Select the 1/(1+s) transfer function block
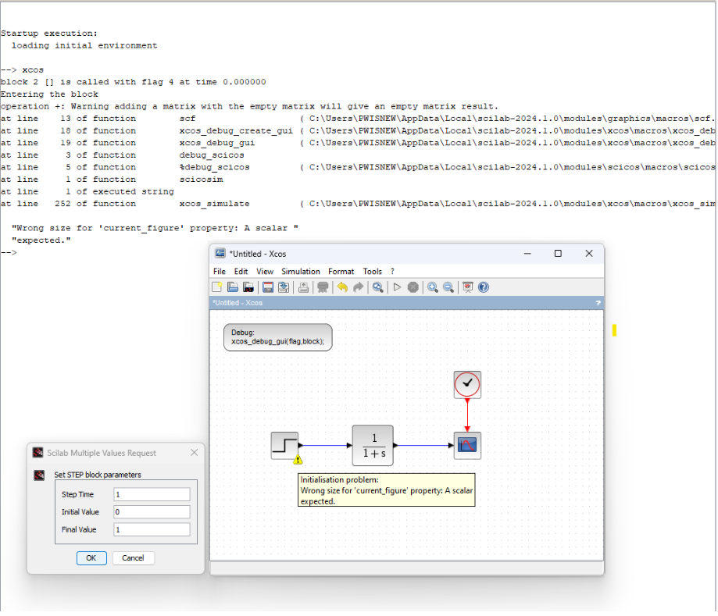Screen dimensions: 718x616 point(373,445)
